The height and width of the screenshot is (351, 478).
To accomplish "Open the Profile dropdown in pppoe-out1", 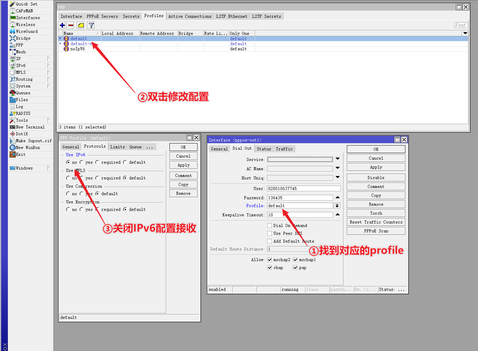I will pos(337,206).
